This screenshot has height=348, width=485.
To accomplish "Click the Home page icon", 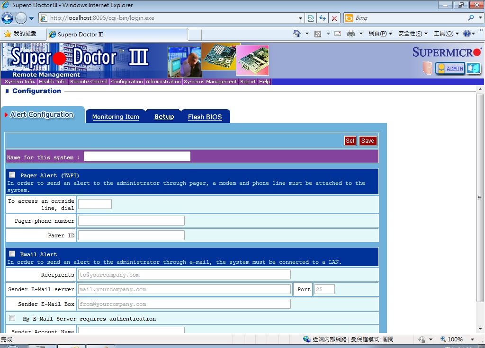I will point(297,34).
